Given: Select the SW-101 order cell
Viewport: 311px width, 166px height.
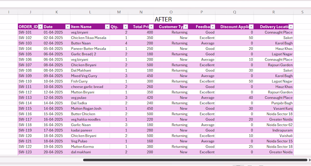Looking at the screenshot, I should tap(30, 32).
